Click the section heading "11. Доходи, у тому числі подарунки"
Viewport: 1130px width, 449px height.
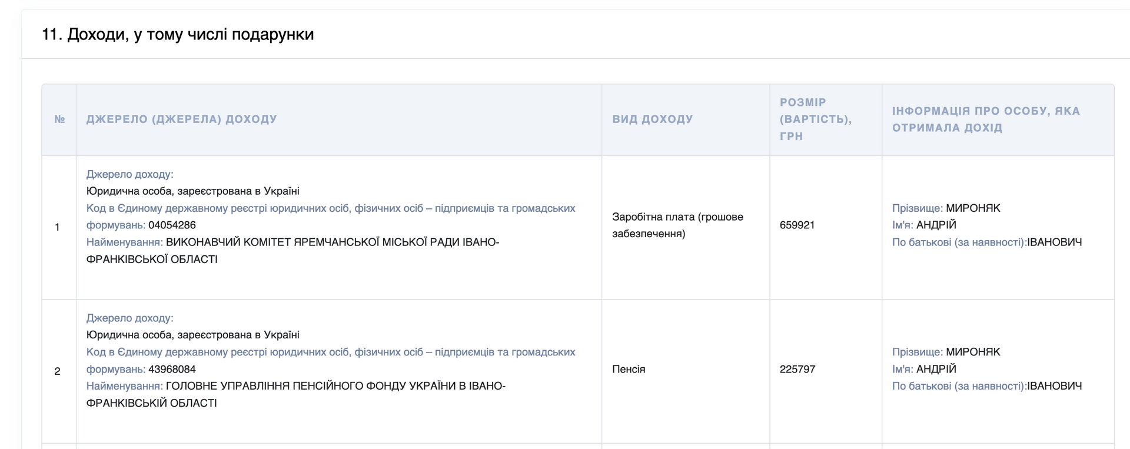177,35
